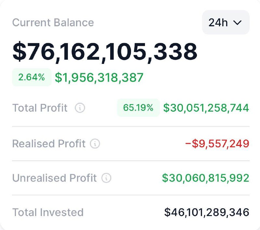Click the chevron arrow in the 24h selector
This screenshot has width=260, height=230.
point(238,23)
